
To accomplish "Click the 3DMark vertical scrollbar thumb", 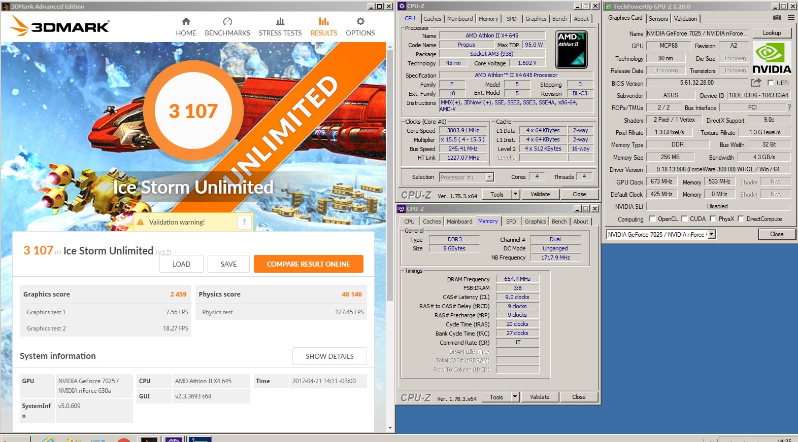I will coord(390,176).
